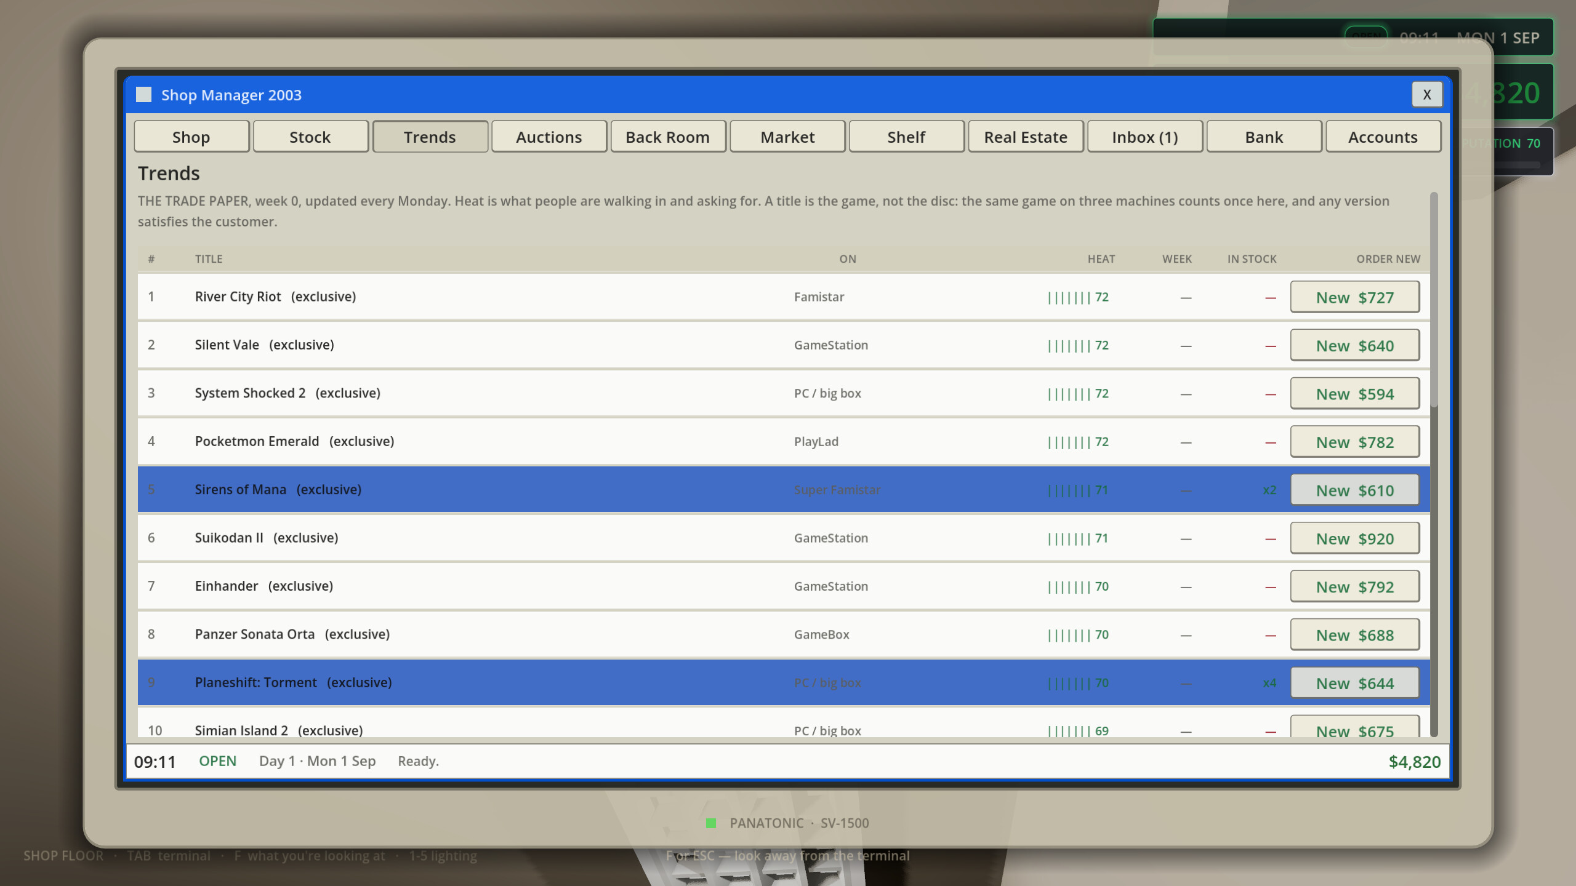Screen dimensions: 1576x886
Task: Click the Pocketmon Emerald title
Action: point(257,441)
